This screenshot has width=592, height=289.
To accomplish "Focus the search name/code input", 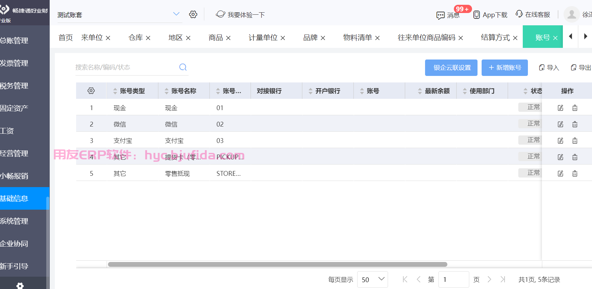I will point(125,67).
